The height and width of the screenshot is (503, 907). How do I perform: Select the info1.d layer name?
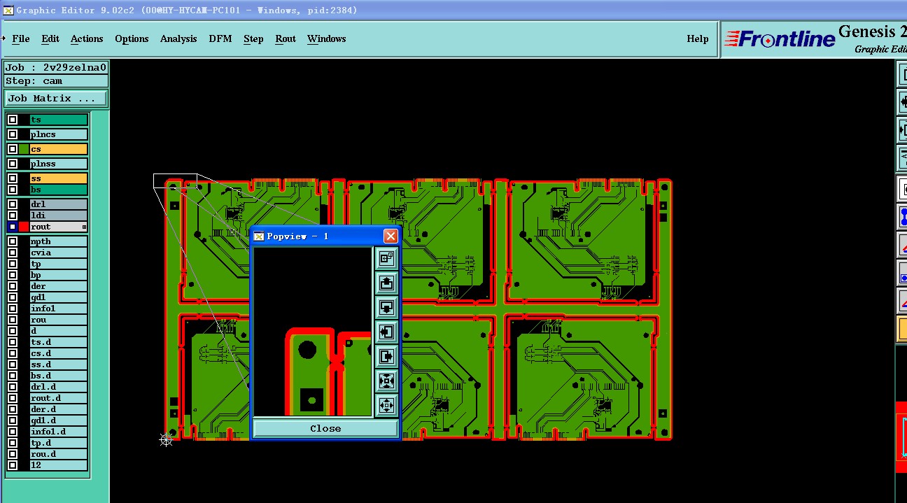click(x=59, y=432)
